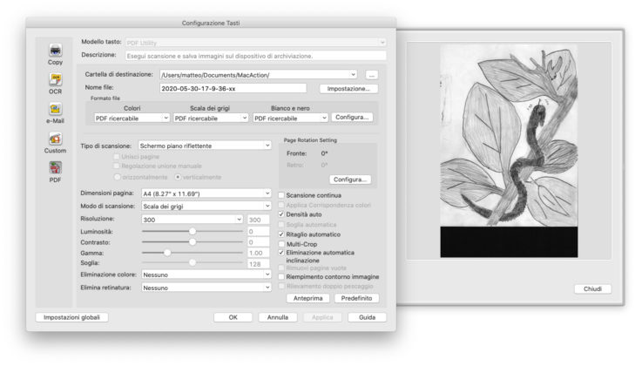Click Configura button for file format

point(352,117)
